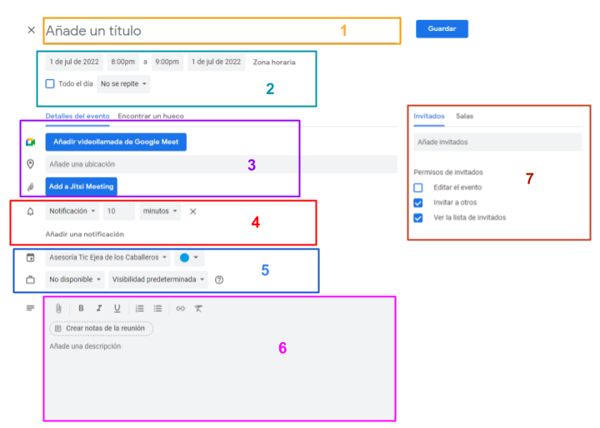The height and width of the screenshot is (428, 600).
Task: Open the Notificación type dropdown
Action: coord(72,211)
